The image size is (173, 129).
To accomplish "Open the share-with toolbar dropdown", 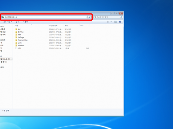I will [7, 22].
